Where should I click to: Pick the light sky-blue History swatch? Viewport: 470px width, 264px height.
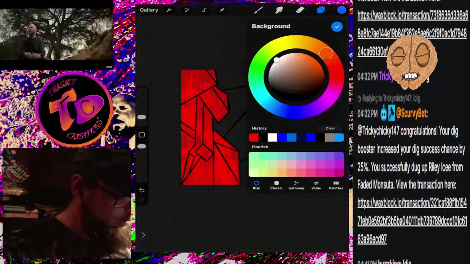click(339, 137)
